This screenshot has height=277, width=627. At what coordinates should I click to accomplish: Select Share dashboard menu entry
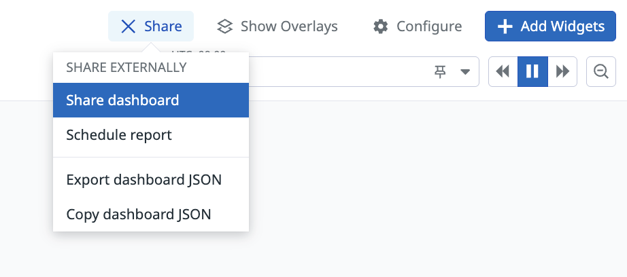[x=151, y=100]
